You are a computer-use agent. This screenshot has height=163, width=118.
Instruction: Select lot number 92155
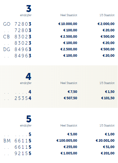click(x=23, y=153)
